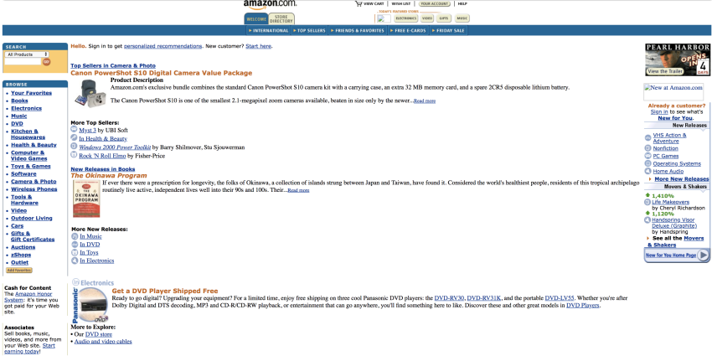Click the search text input field
The height and width of the screenshot is (356, 712).
[x=23, y=62]
